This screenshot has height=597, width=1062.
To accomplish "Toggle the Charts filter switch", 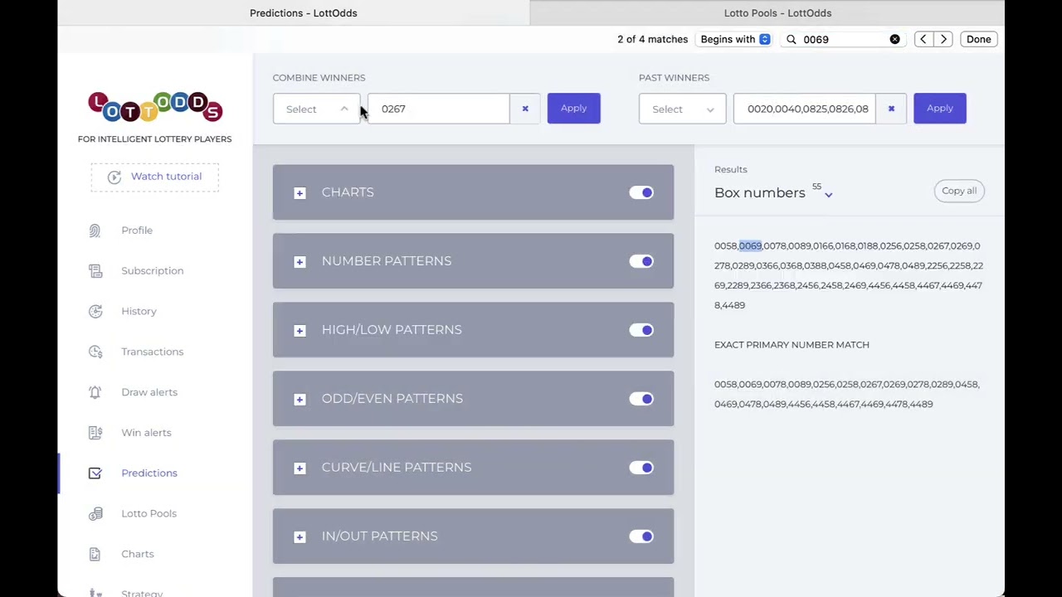I will [x=641, y=192].
